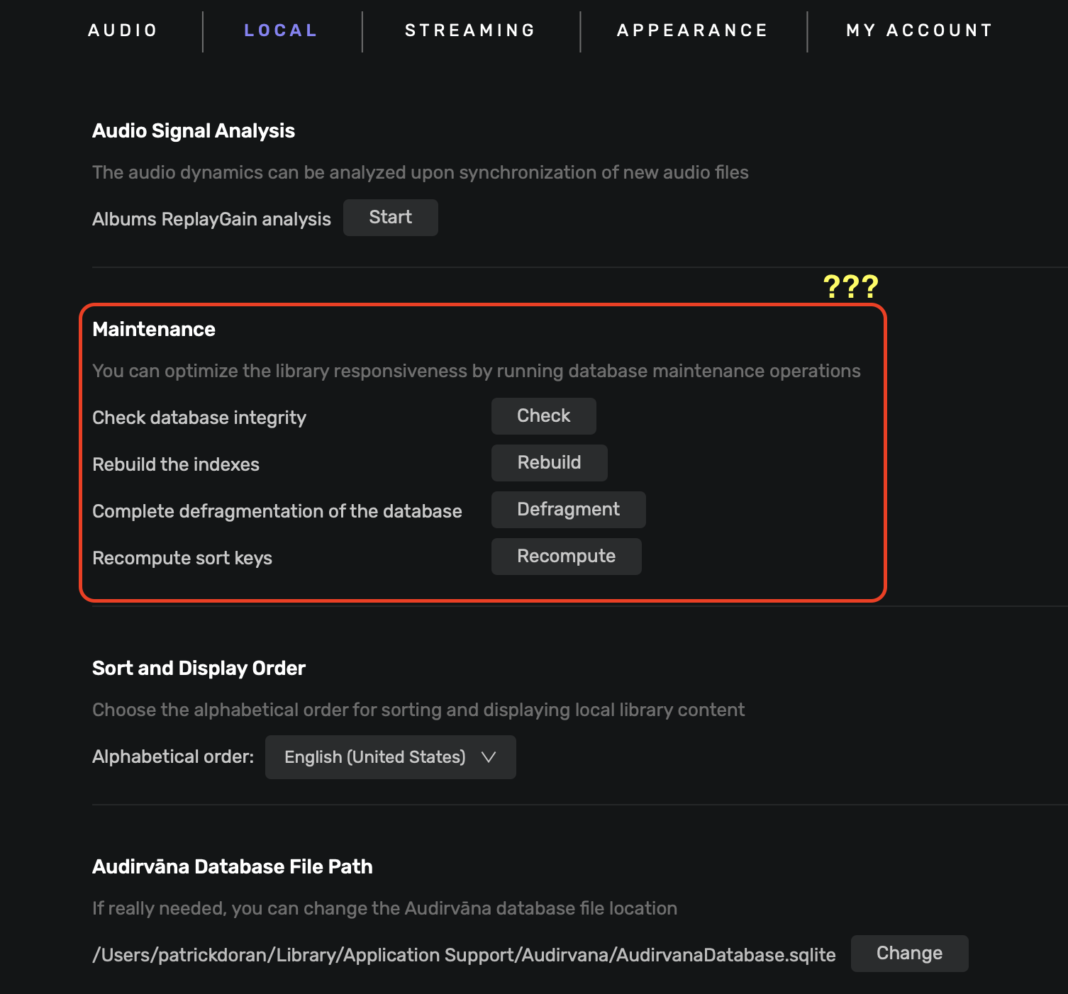Go to the APPEARANCE tab
1068x994 pixels.
pyautogui.click(x=692, y=30)
